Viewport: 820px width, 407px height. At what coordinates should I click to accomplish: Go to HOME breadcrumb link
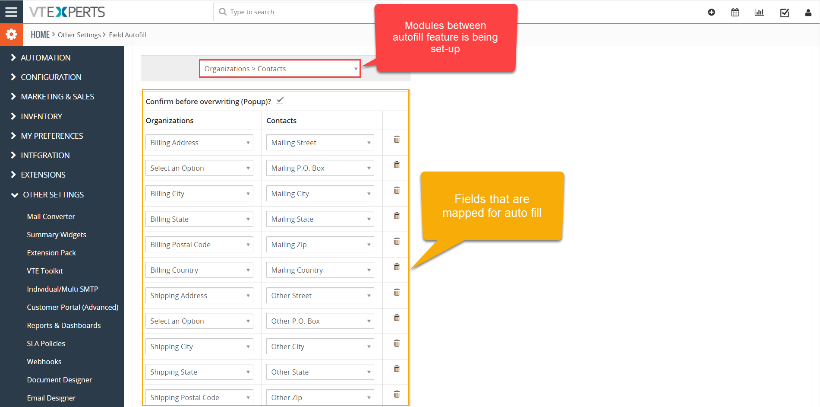point(40,35)
